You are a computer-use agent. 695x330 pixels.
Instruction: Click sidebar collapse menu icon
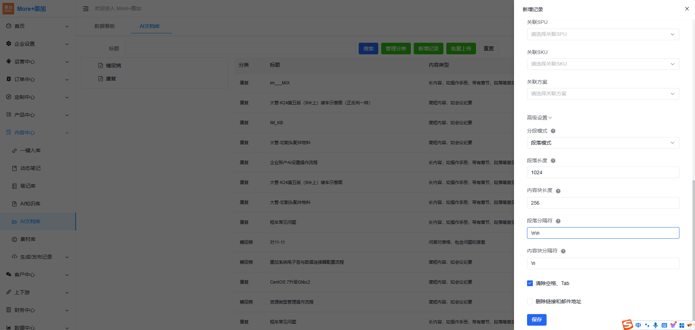click(86, 9)
